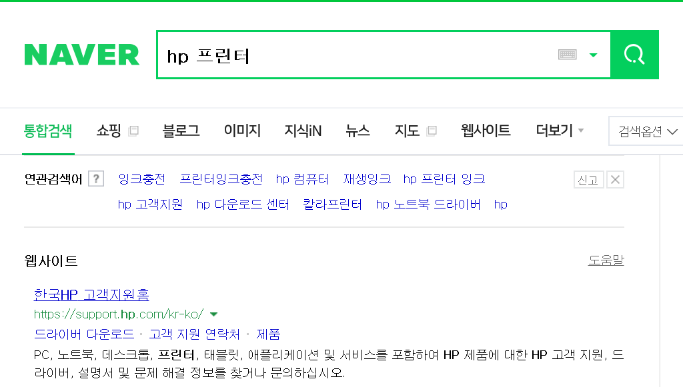Click related search hp 노트북 드라이버
This screenshot has width=683, height=387.
click(x=428, y=204)
